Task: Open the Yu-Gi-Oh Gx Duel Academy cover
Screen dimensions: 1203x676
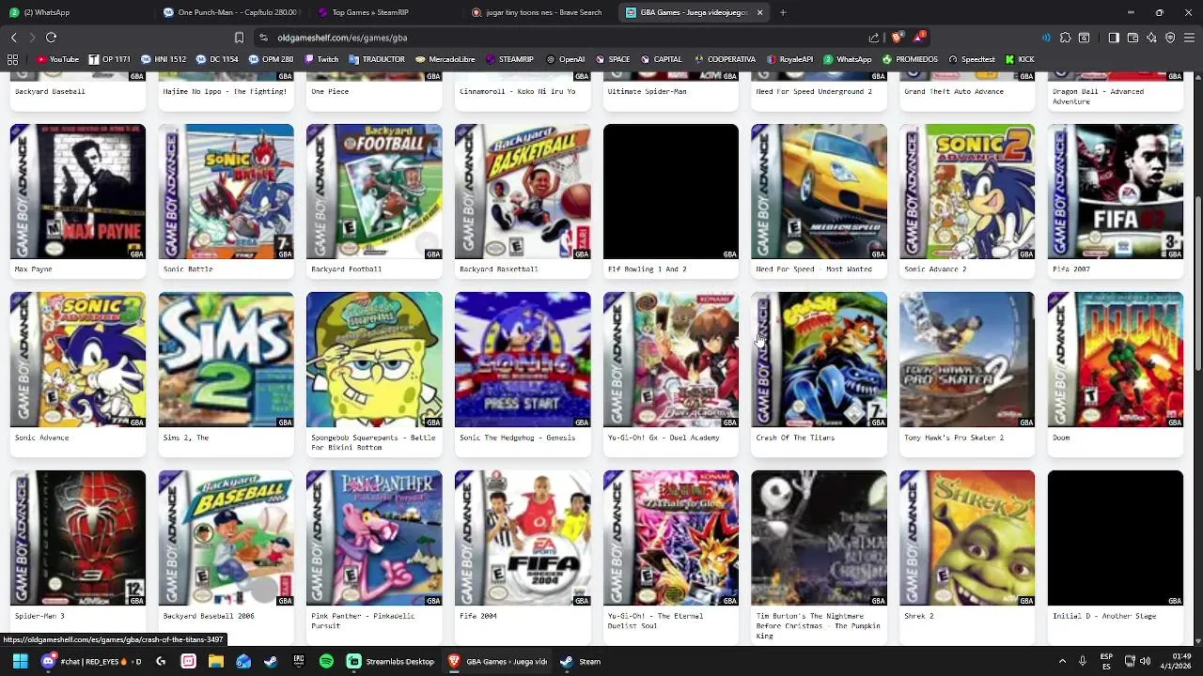Action: 671,360
